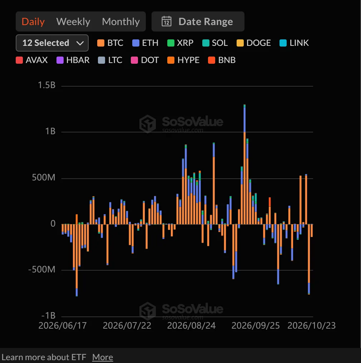This screenshot has width=361, height=363.
Task: Click the calendar icon in Date Range
Action: point(167,21)
